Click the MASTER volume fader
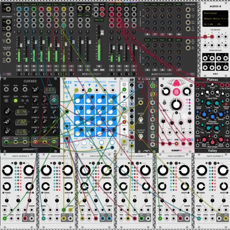This screenshot has height=230, width=230. tap(102, 33)
